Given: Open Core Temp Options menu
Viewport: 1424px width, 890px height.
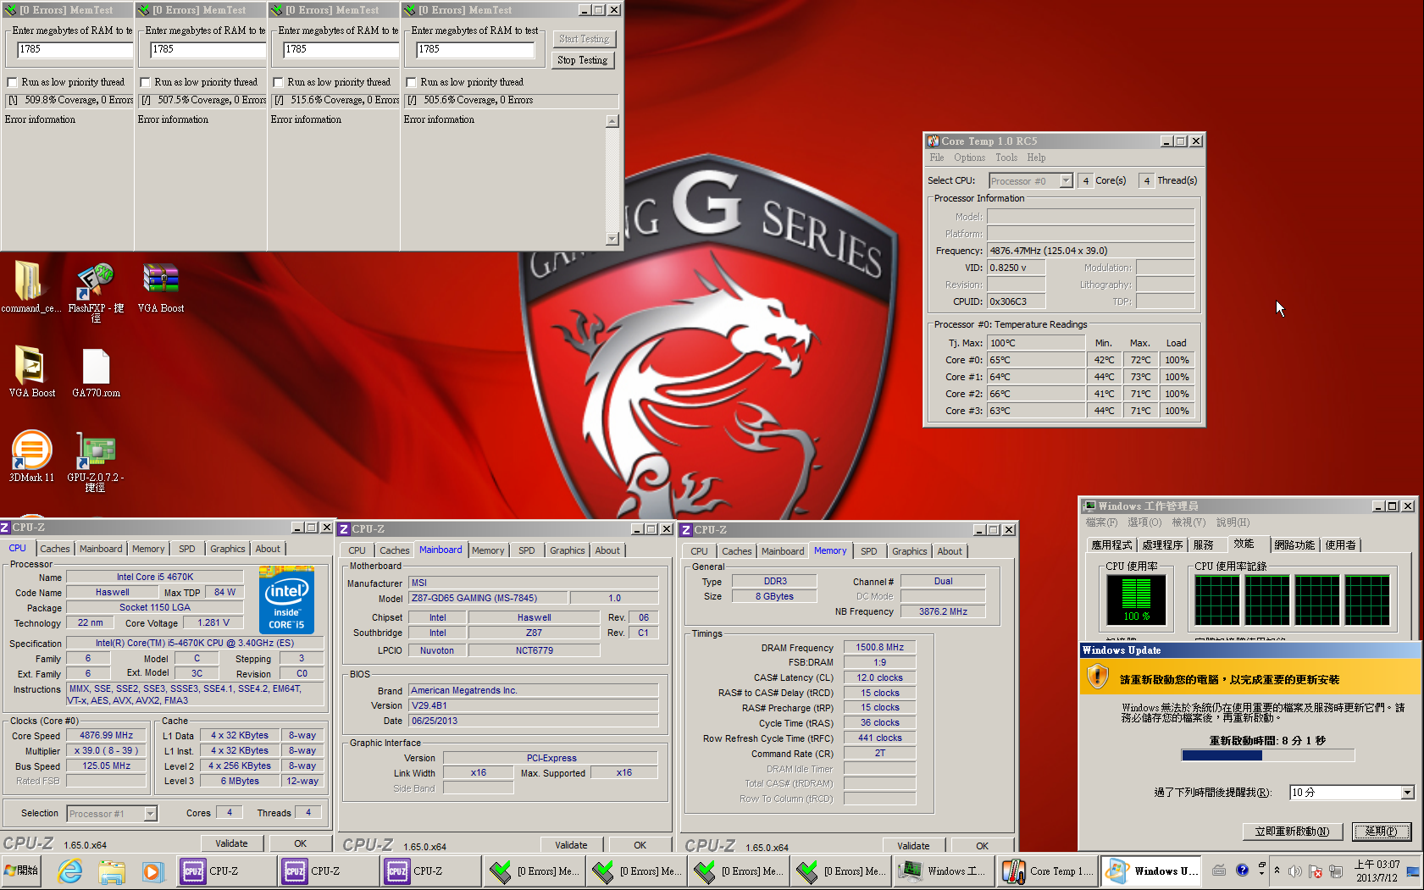Looking at the screenshot, I should pyautogui.click(x=969, y=158).
